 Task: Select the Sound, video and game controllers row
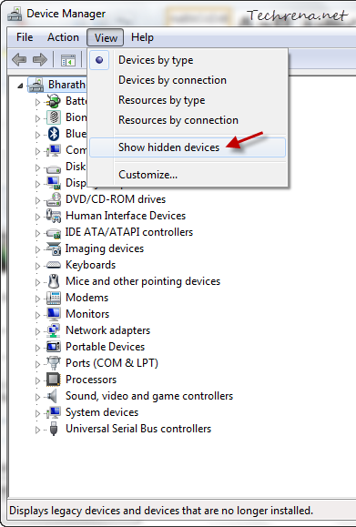pos(149,396)
